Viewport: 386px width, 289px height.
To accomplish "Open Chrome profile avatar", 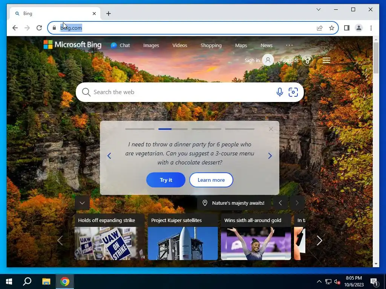I will 359,28.
